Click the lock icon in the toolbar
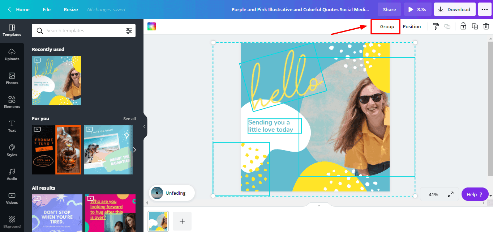 pyautogui.click(x=463, y=26)
